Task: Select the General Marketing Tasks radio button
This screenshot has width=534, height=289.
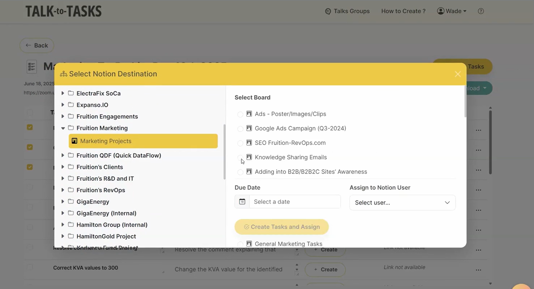Action: click(x=240, y=244)
